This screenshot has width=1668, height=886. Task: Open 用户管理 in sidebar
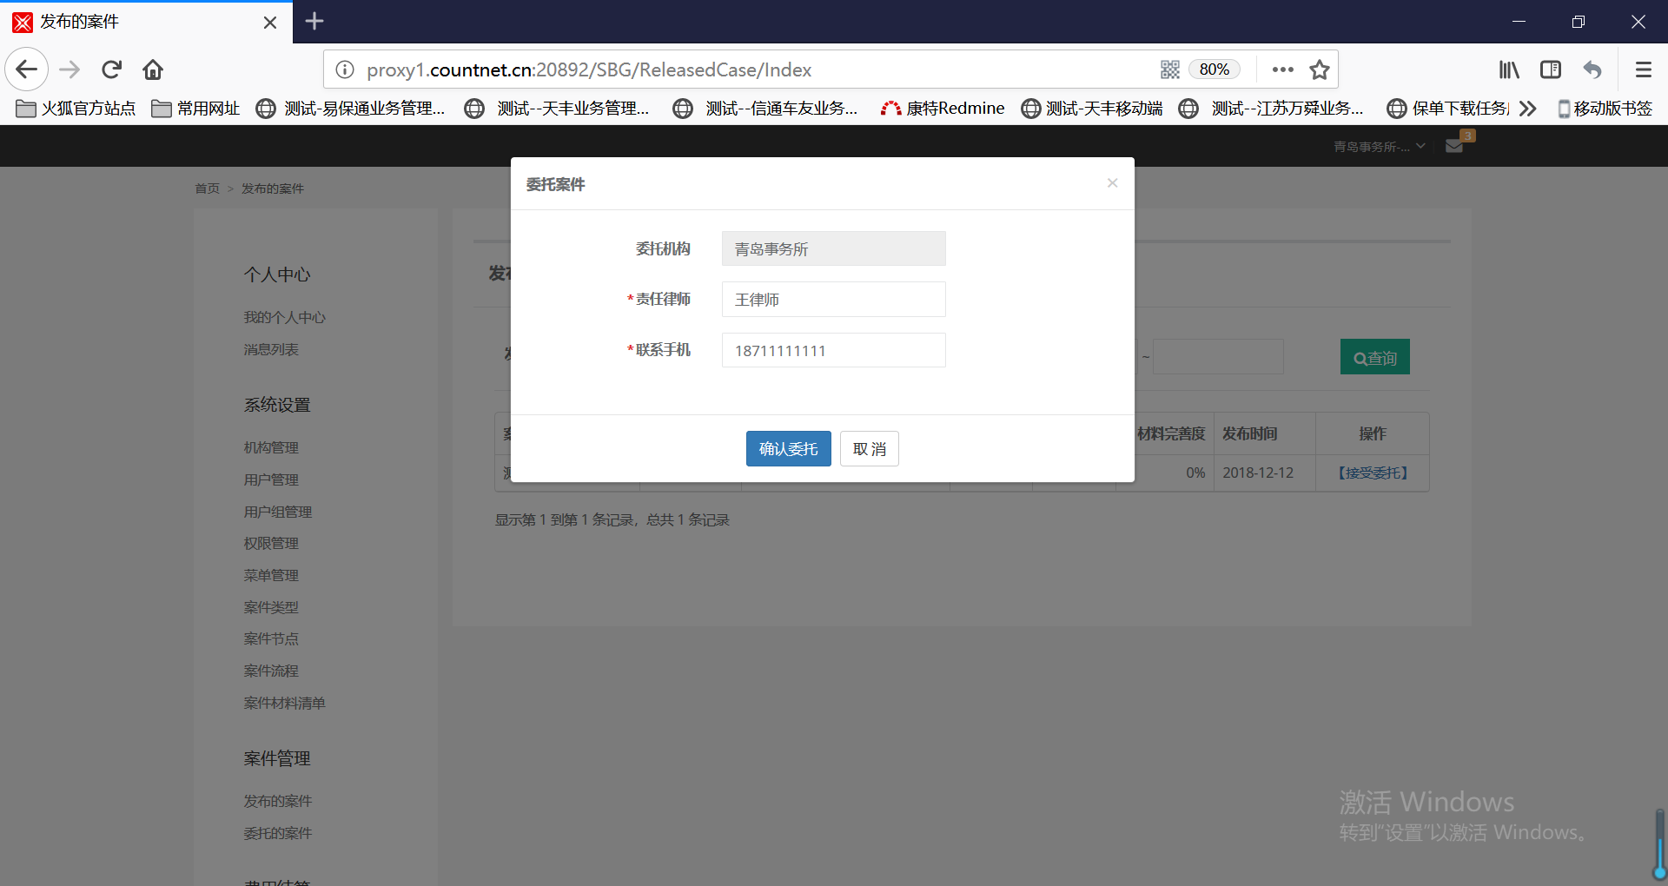pos(271,479)
